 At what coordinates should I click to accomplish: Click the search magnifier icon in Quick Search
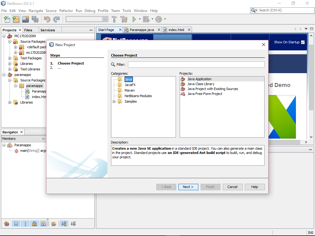[x=254, y=10]
